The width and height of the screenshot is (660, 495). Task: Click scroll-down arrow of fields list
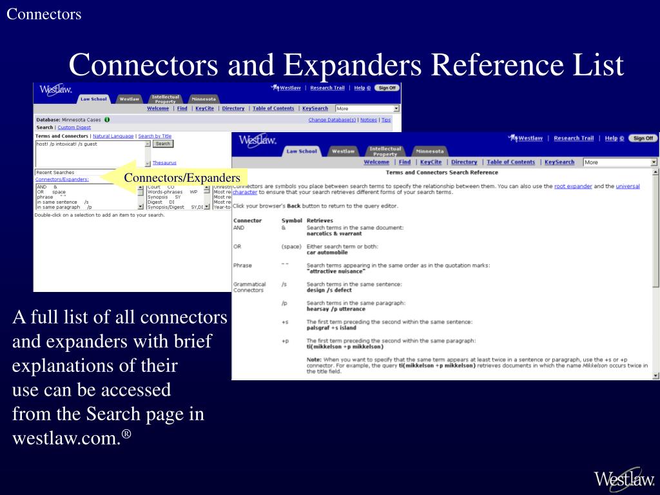pos(207,207)
